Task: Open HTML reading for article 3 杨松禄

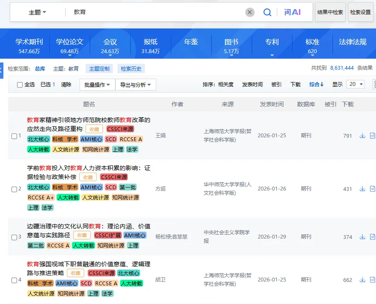Action: [x=373, y=237]
